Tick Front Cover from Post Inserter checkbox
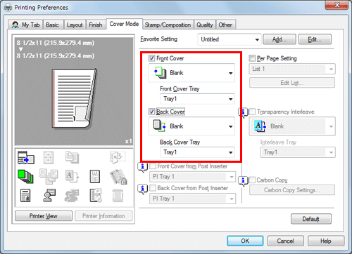 click(x=153, y=166)
